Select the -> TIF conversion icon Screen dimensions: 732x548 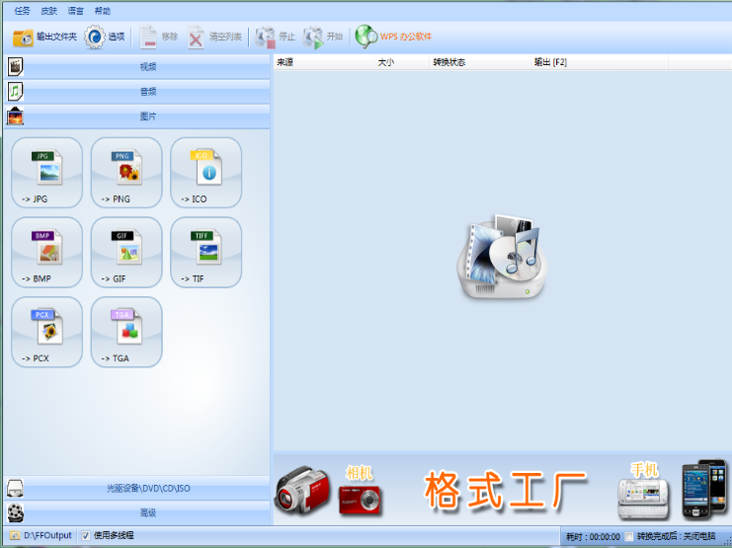(205, 253)
